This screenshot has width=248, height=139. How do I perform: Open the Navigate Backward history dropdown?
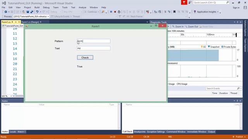(x=9, y=12)
